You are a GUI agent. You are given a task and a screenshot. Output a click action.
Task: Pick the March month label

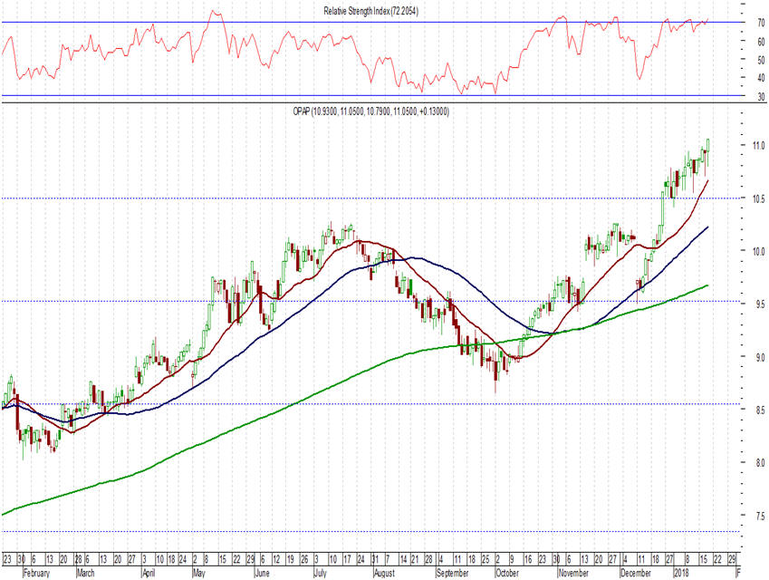(86, 573)
